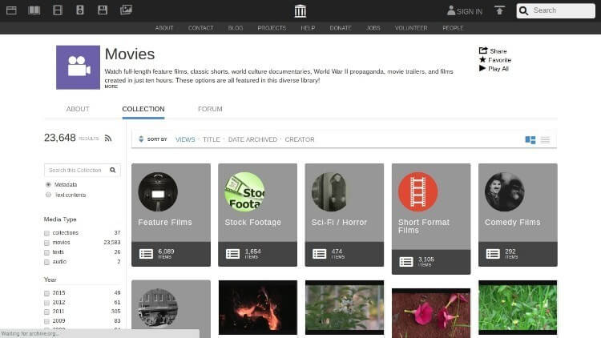This screenshot has width=601, height=338.
Task: Sort results by Date Archived
Action: click(x=252, y=139)
